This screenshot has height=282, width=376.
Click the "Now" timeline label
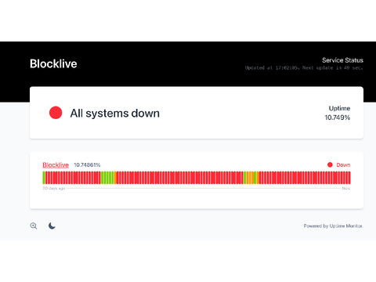click(346, 188)
